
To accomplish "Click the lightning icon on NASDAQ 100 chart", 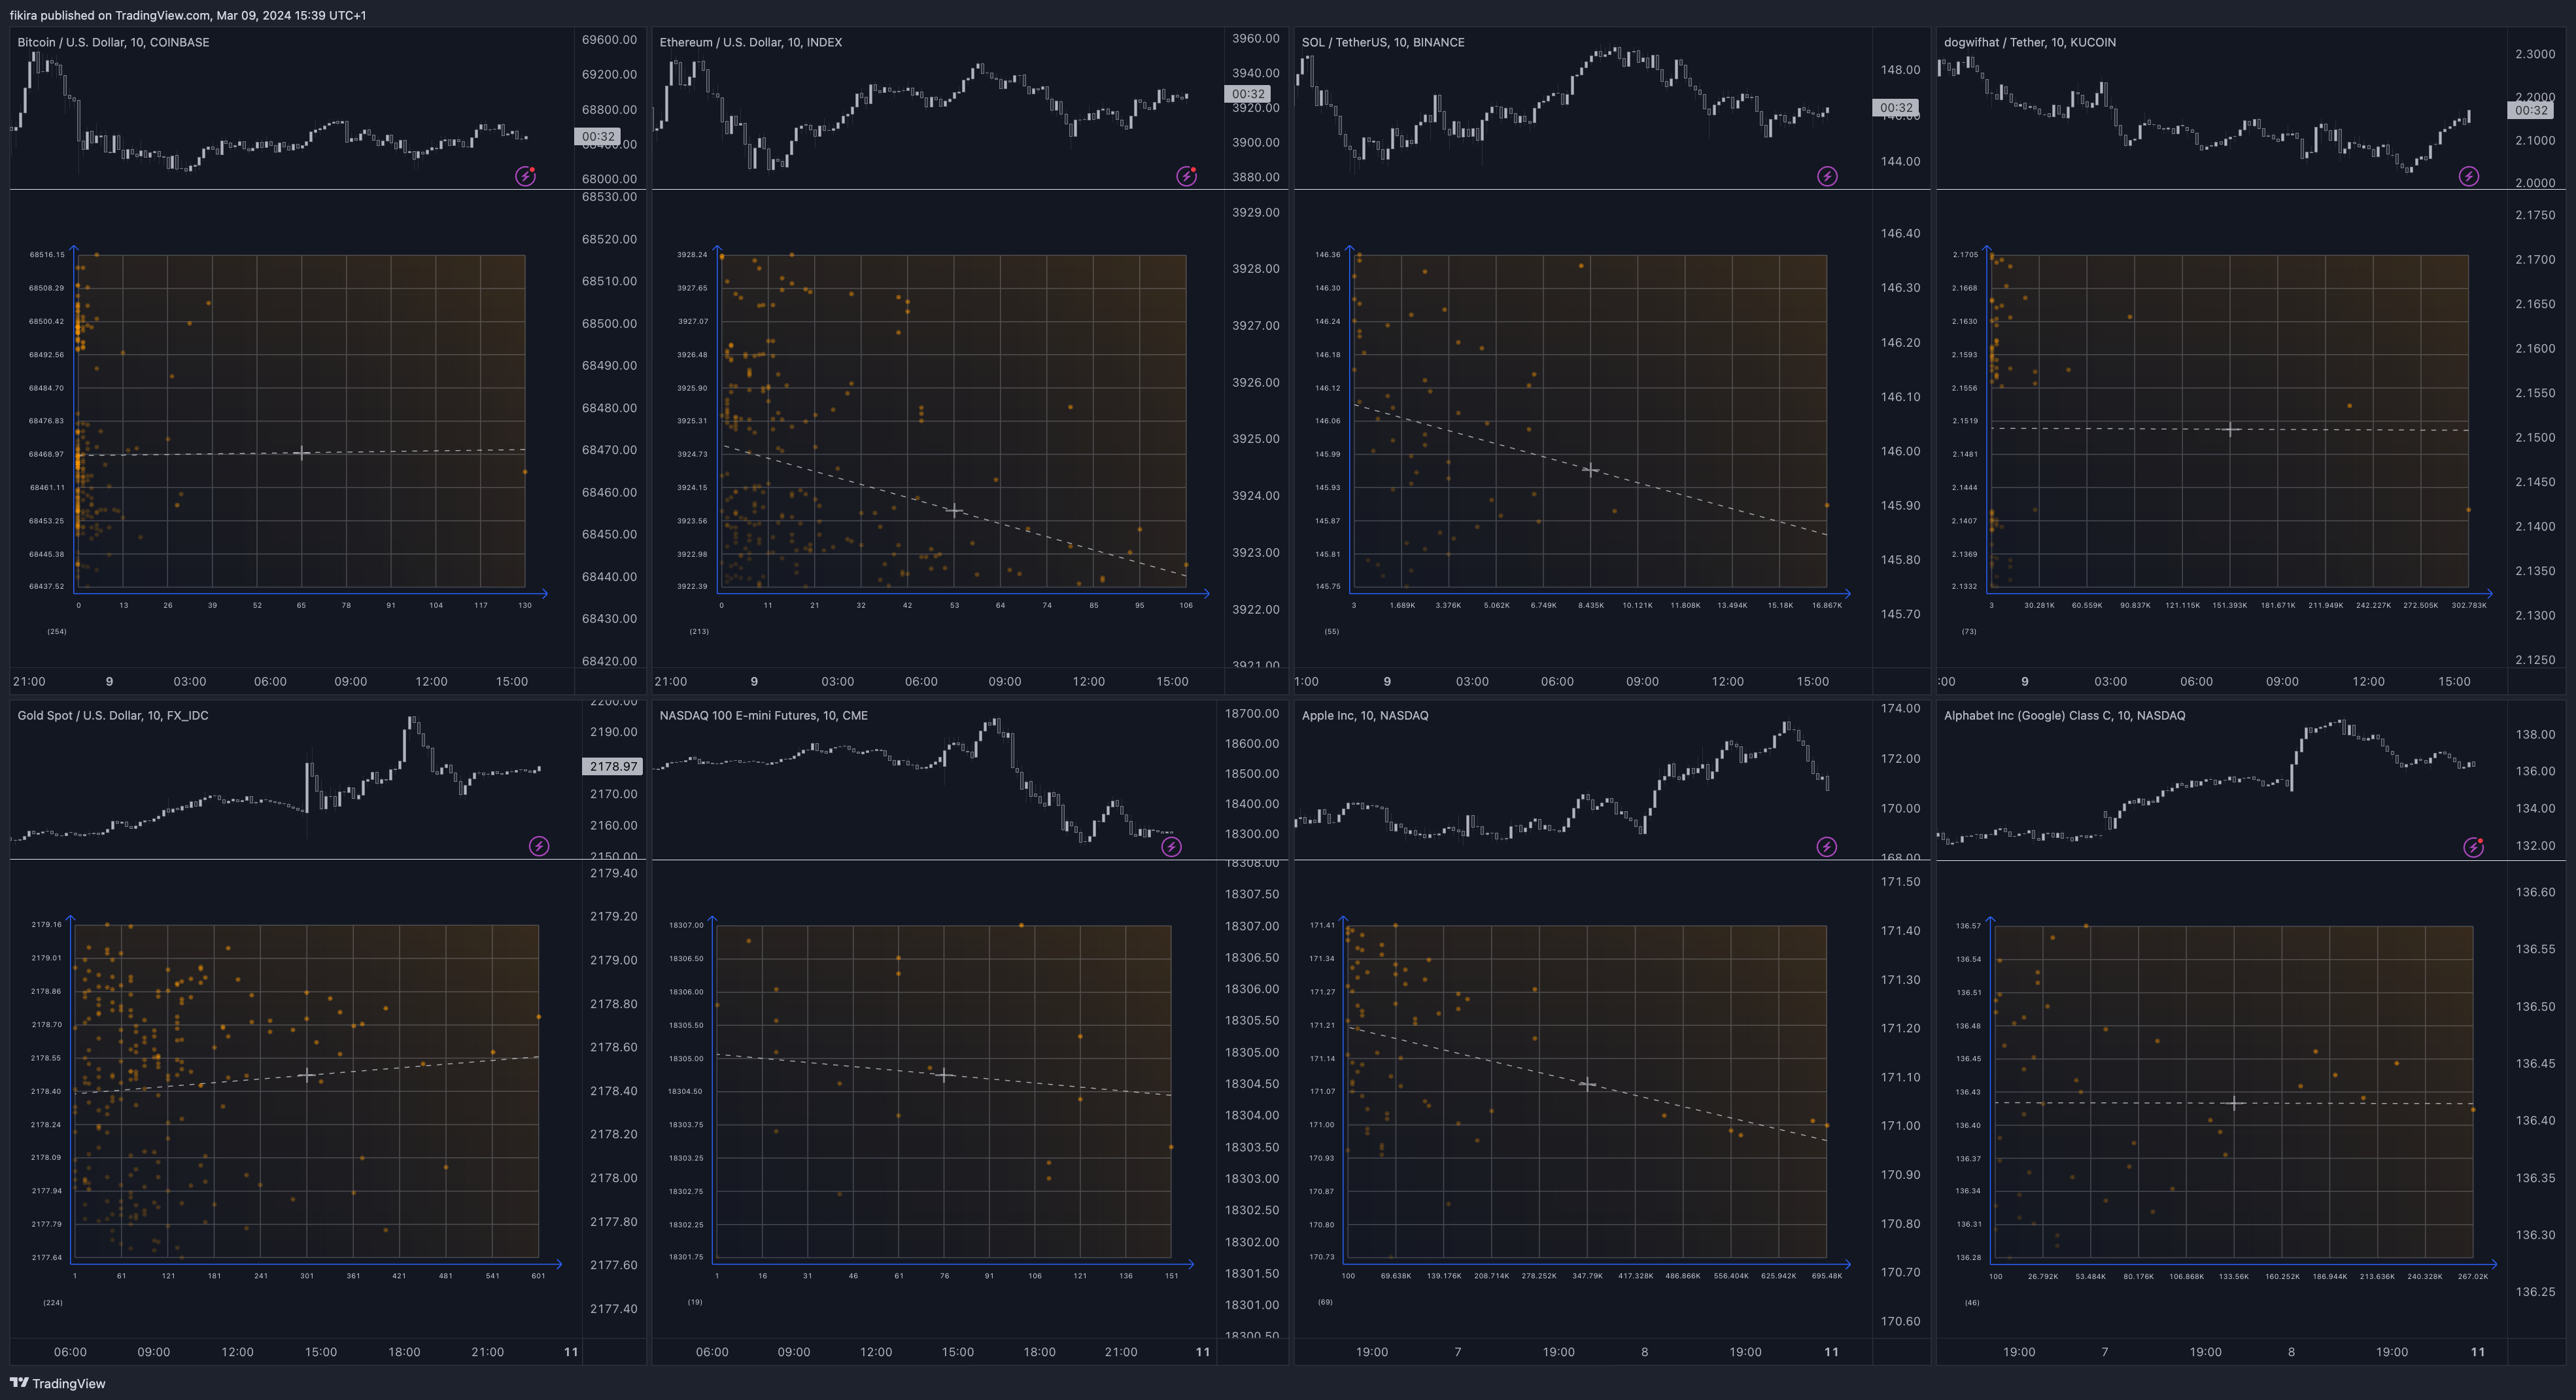I will (x=1171, y=848).
